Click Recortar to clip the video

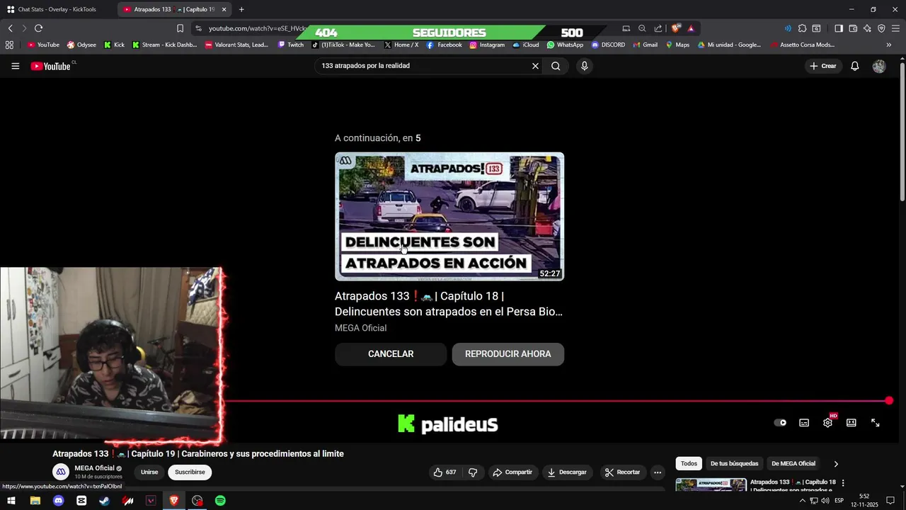pos(622,472)
